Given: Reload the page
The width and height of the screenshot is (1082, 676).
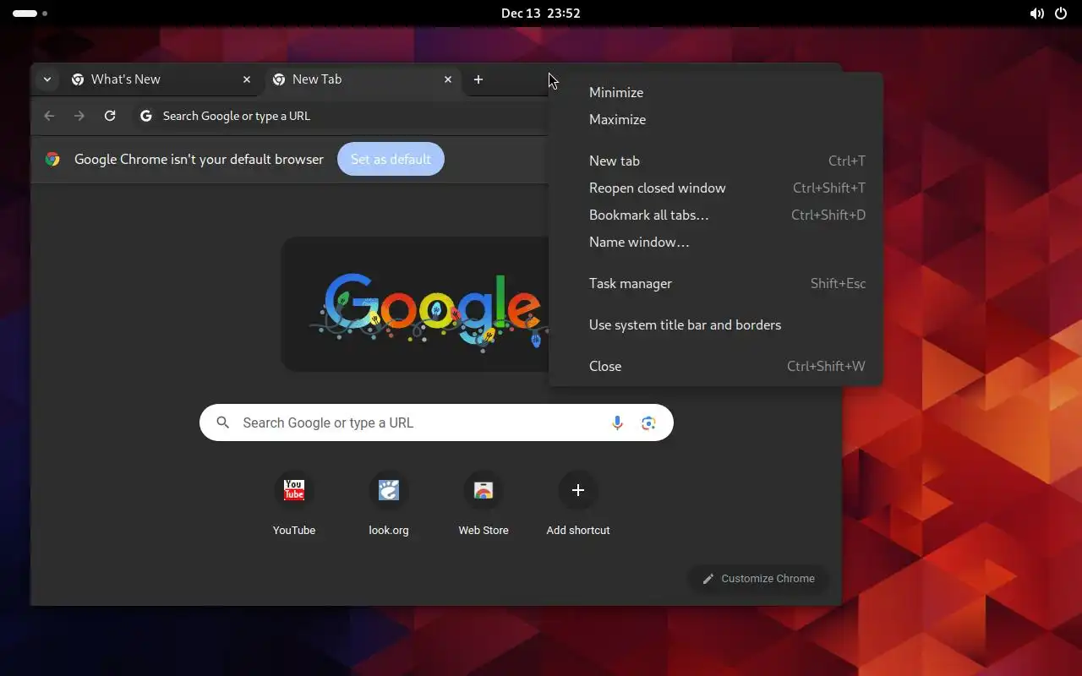Looking at the screenshot, I should pos(110,116).
